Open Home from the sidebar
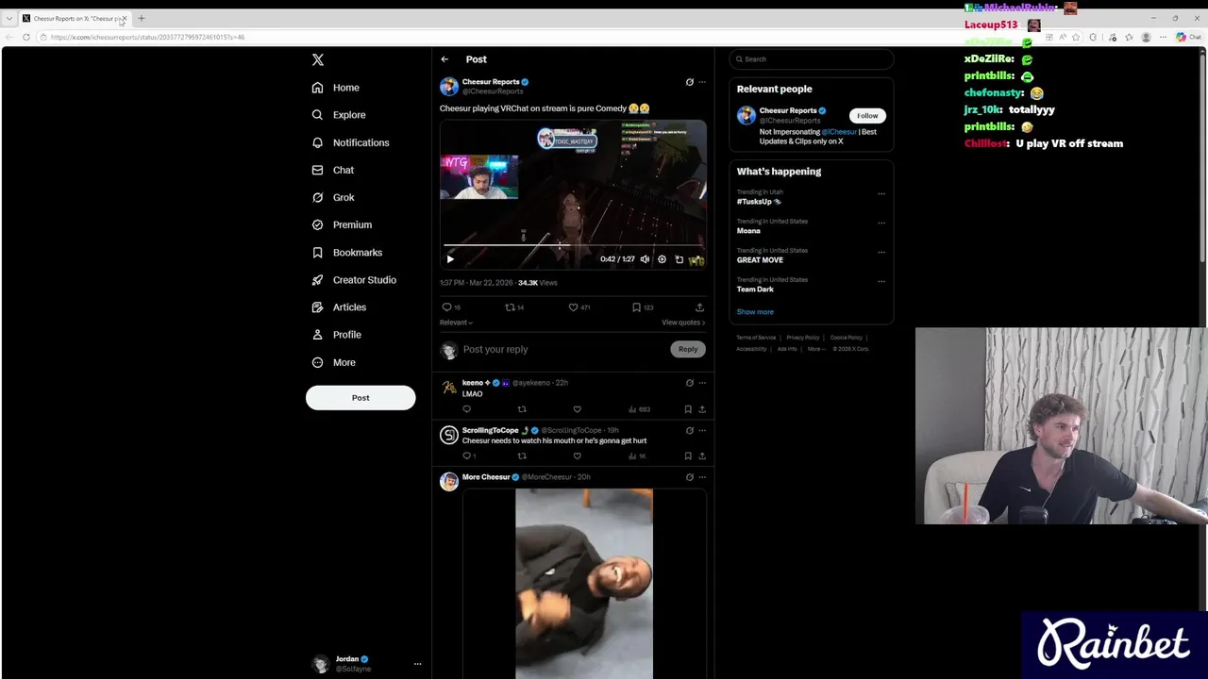This screenshot has height=679, width=1208. (336, 88)
